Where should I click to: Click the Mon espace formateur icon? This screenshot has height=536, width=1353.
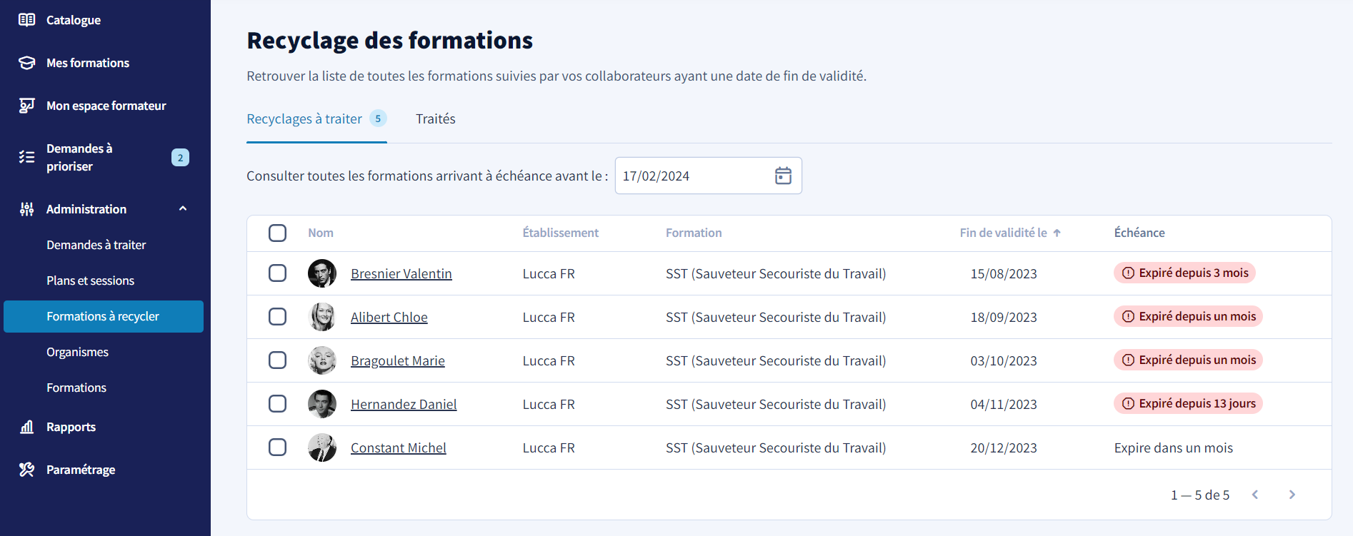coord(26,106)
